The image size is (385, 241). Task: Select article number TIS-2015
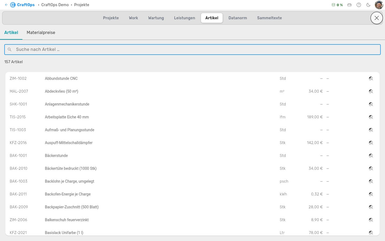pyautogui.click(x=18, y=117)
